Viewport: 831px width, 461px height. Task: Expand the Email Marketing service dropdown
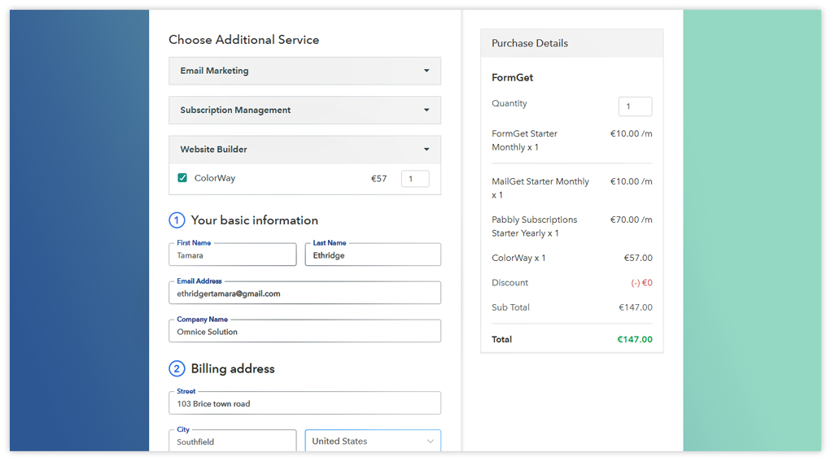click(x=304, y=71)
